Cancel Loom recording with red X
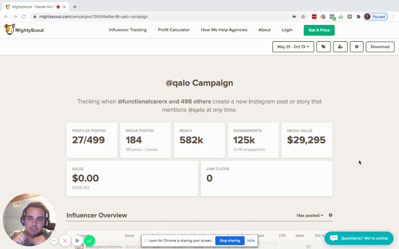Screen dimensions: 399x249 tap(65, 240)
